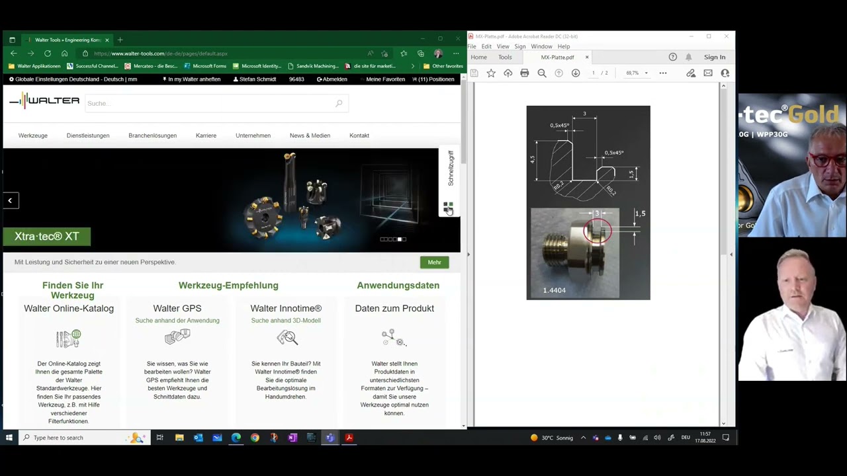Click the PDF page number field
The height and width of the screenshot is (476, 847).
tap(594, 73)
